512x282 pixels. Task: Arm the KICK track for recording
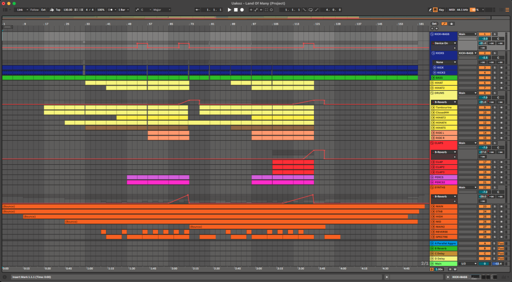[501, 68]
